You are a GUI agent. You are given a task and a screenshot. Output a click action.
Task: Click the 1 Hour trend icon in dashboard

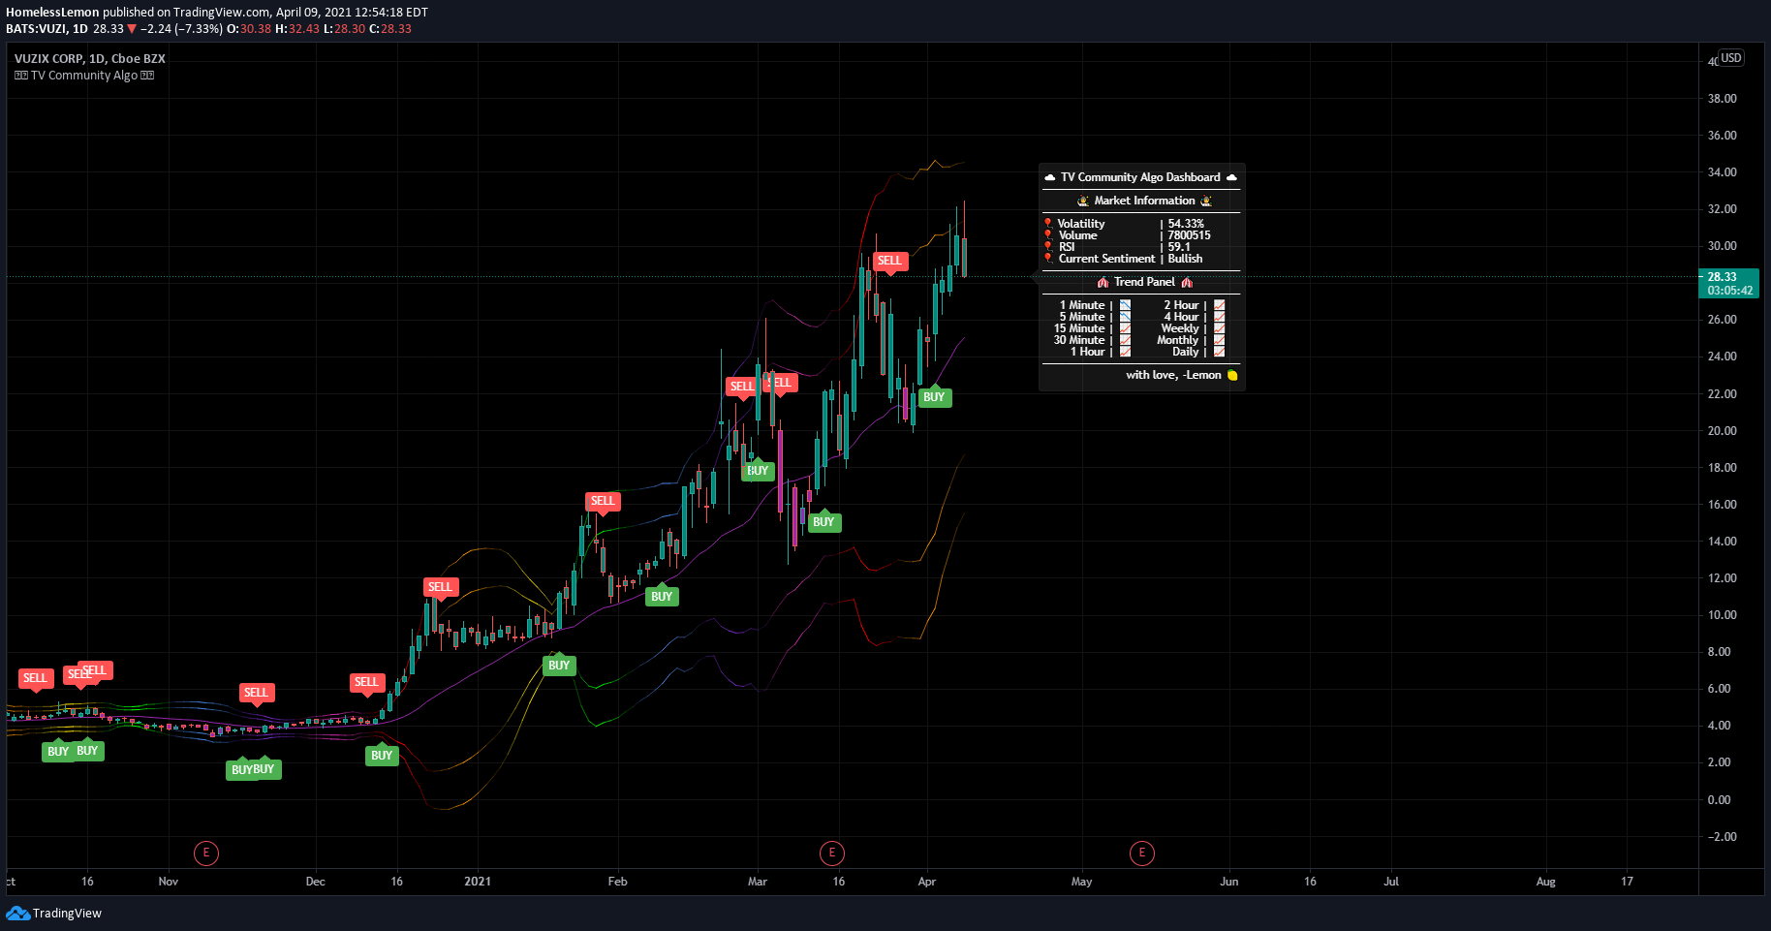click(1125, 352)
